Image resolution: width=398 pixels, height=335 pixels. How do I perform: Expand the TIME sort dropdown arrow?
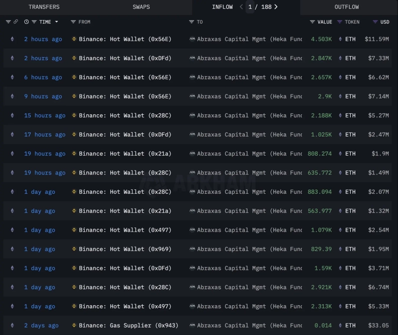click(x=56, y=22)
